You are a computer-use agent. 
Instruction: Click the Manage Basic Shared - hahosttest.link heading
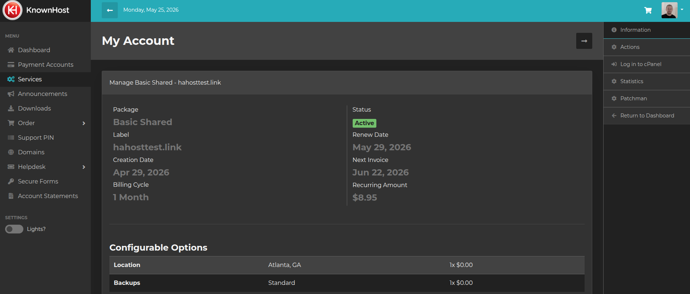165,82
